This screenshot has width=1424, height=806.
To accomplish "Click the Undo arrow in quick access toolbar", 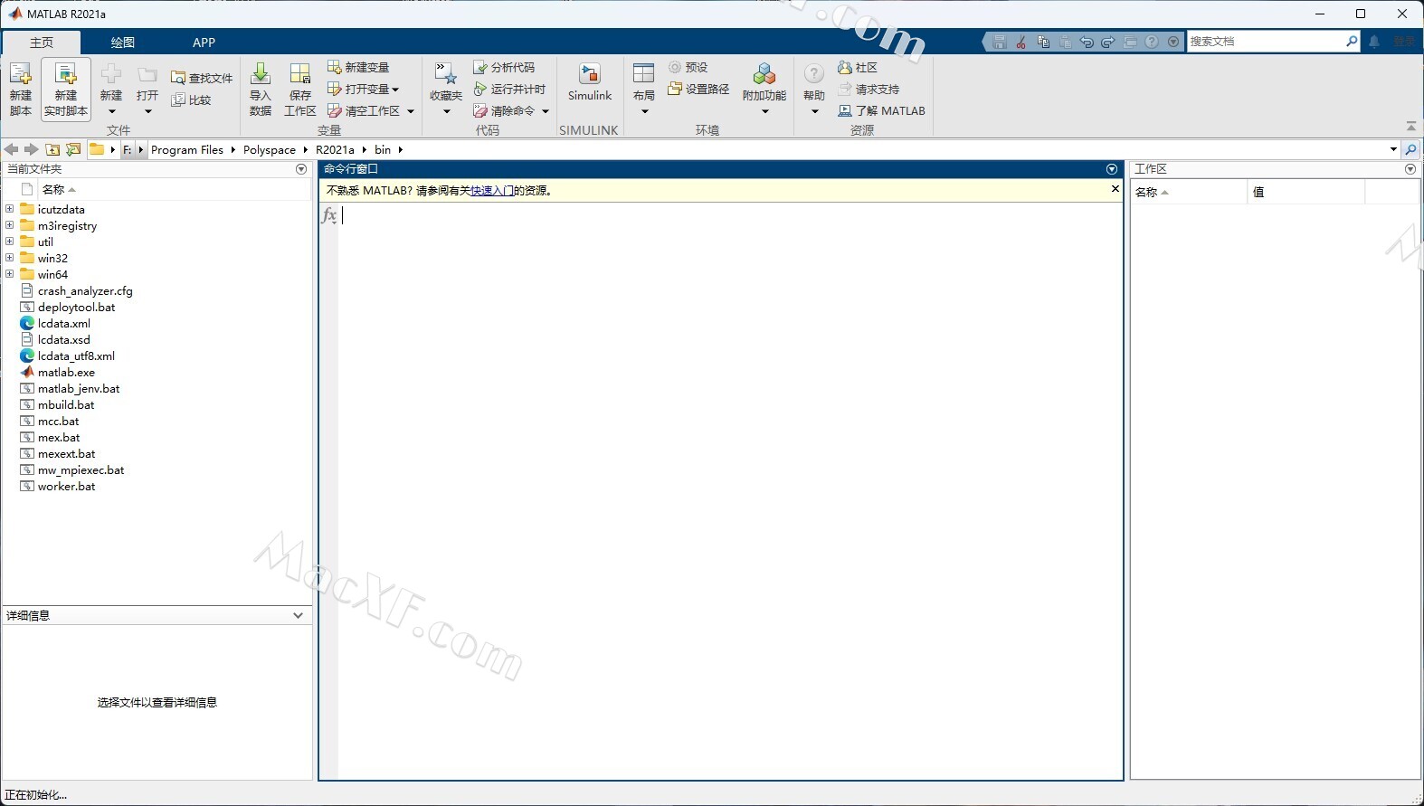I will click(x=1087, y=43).
